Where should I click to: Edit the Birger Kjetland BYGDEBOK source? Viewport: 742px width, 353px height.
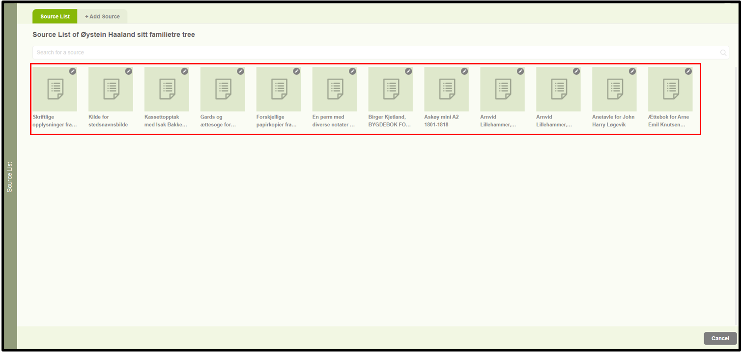click(x=408, y=71)
